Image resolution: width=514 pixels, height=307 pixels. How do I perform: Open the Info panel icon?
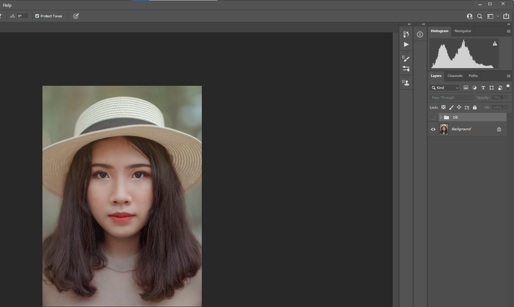[420, 34]
